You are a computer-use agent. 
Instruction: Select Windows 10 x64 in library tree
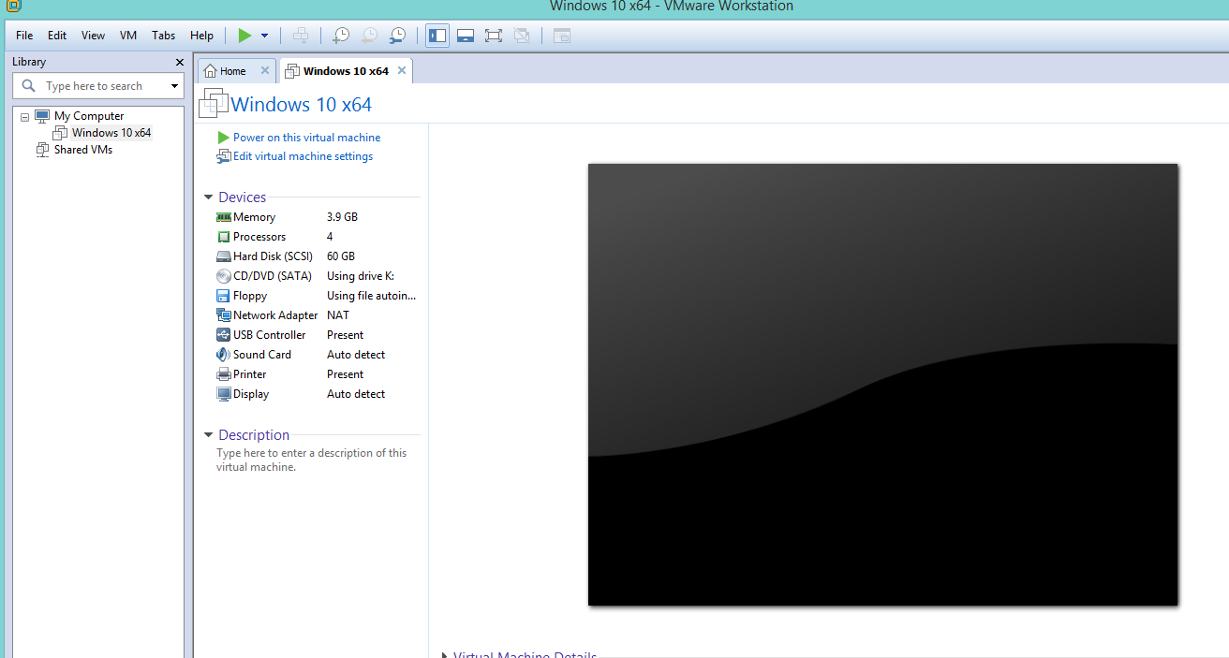tap(111, 133)
